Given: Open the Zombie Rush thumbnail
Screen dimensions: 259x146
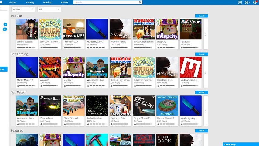Looking at the screenshot, I should pos(50,106).
